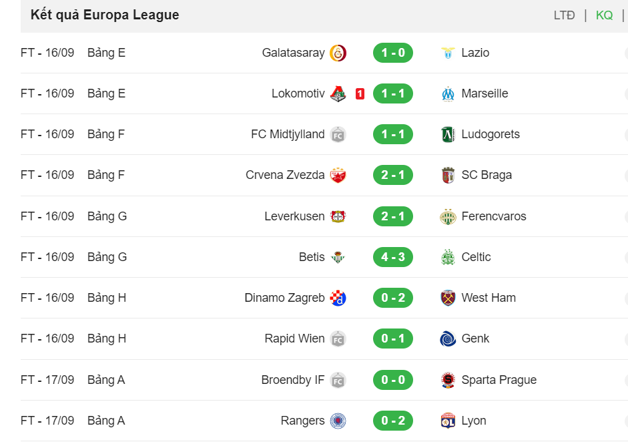Open the Ferencvaros team link
This screenshot has height=442, width=628.
(493, 216)
